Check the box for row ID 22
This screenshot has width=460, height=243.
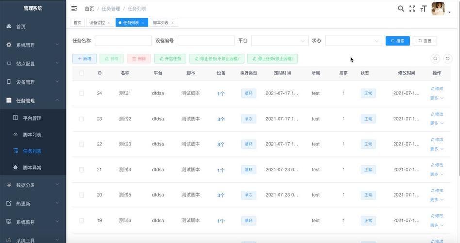click(82, 144)
